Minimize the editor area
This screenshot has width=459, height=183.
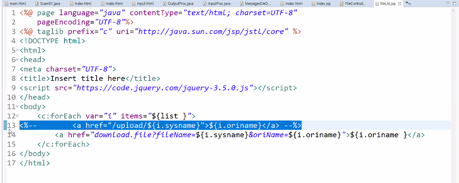pos(448,3)
